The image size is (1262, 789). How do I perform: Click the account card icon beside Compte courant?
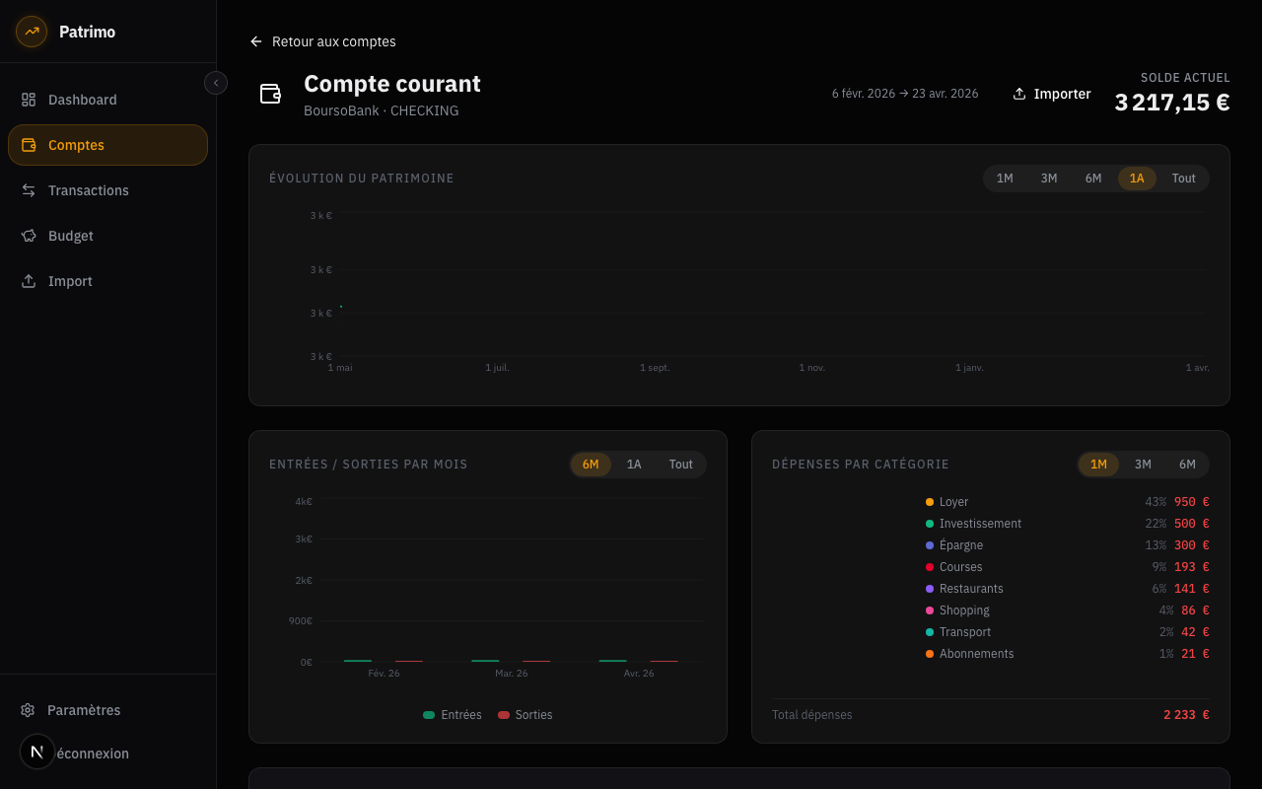[x=270, y=94]
